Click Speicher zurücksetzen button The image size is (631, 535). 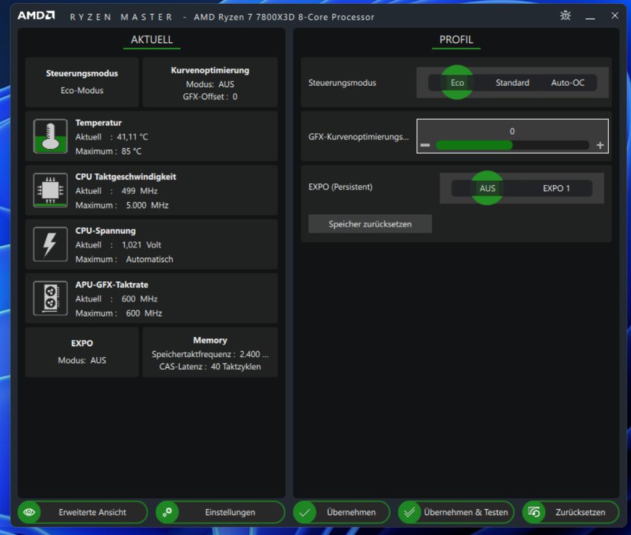(370, 223)
